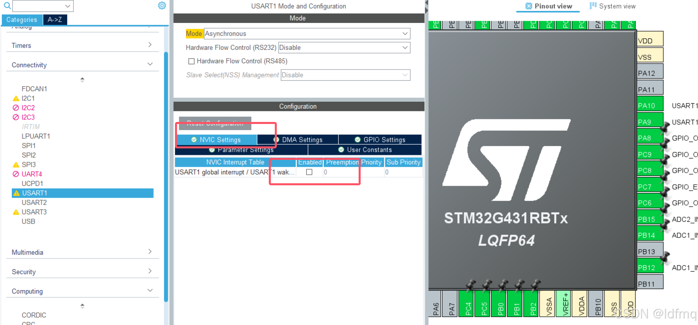Click the prohibited icon beside UART4
This screenshot has width=698, height=325.
[x=16, y=174]
